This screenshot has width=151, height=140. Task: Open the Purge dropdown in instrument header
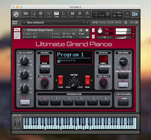83,34
